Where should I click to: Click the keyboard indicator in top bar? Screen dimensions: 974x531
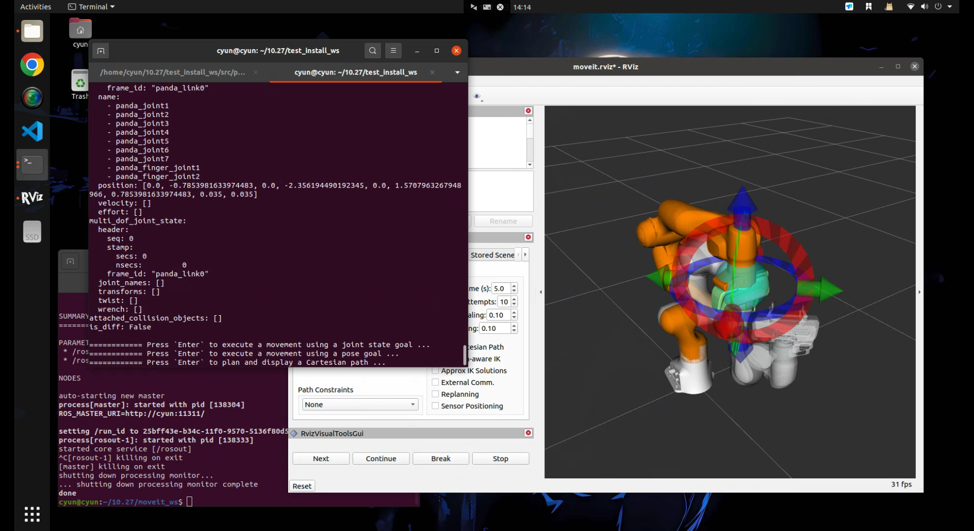click(x=487, y=7)
